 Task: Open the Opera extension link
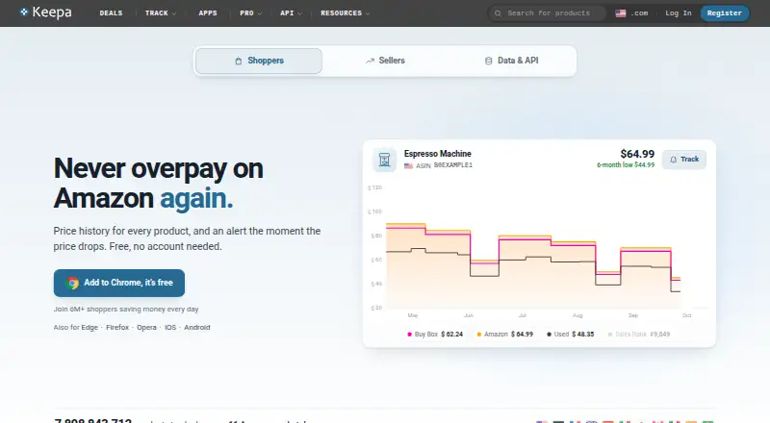click(146, 327)
